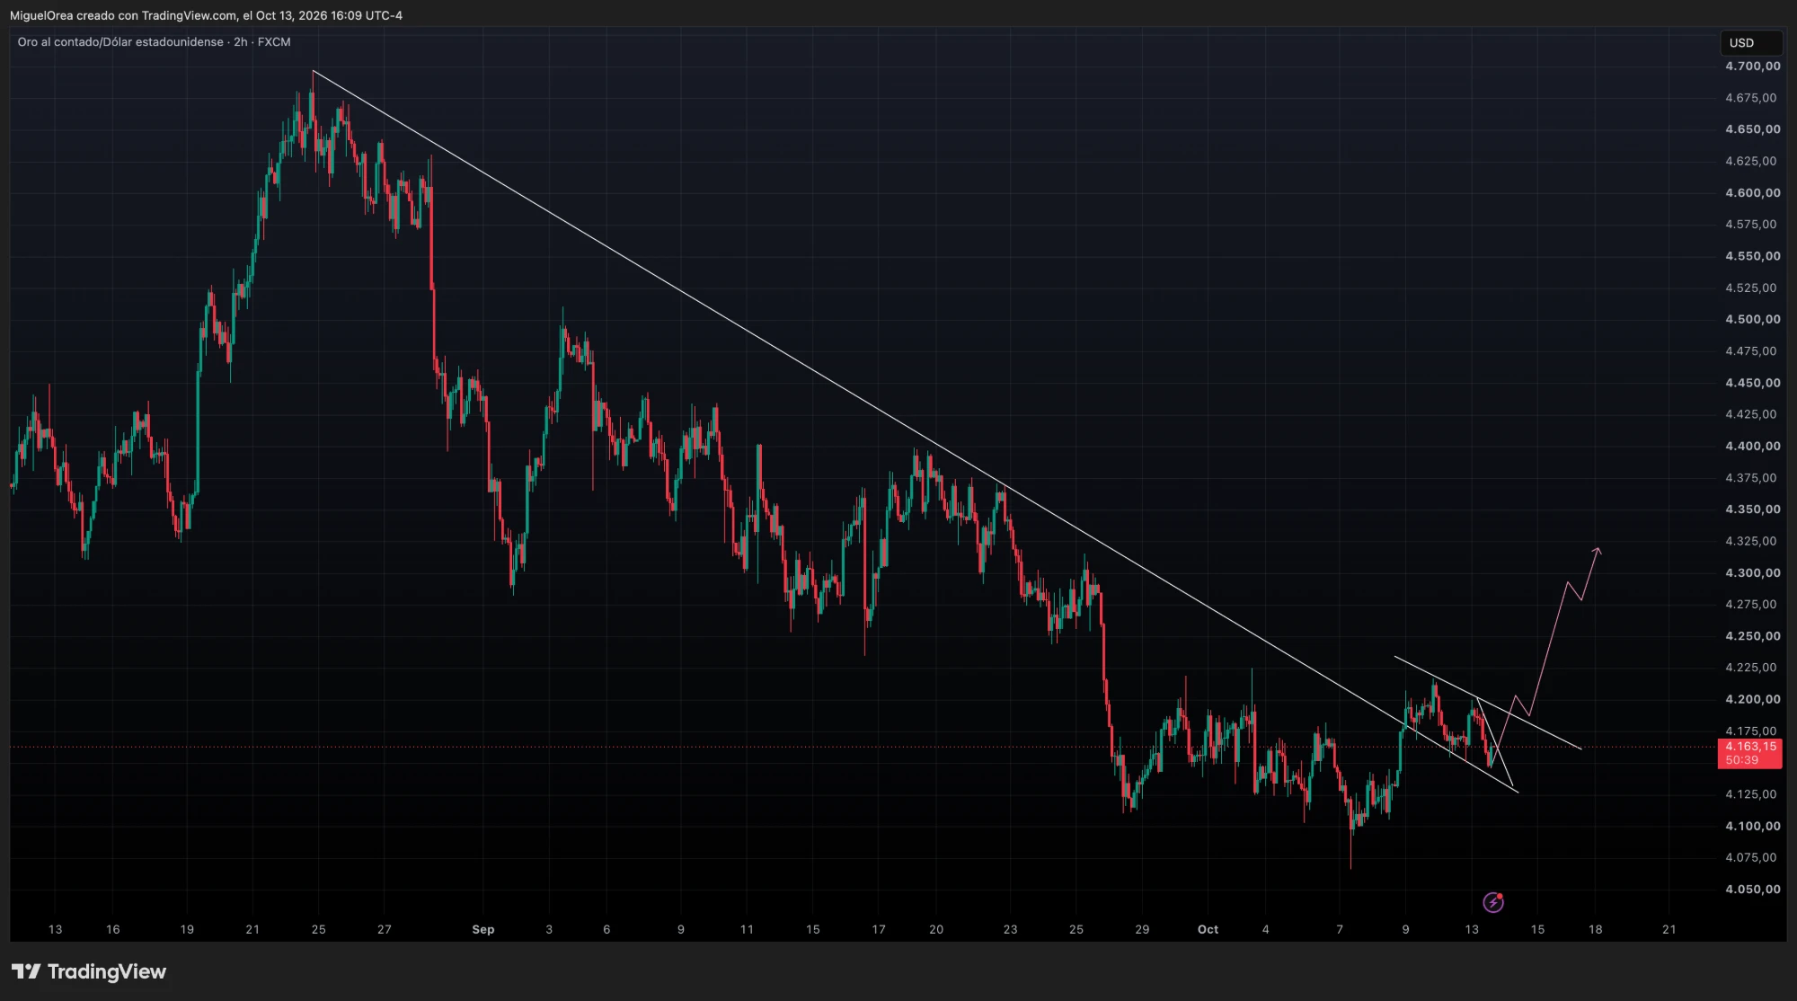Open the USD currency selector
The image size is (1797, 1001).
1750,42
